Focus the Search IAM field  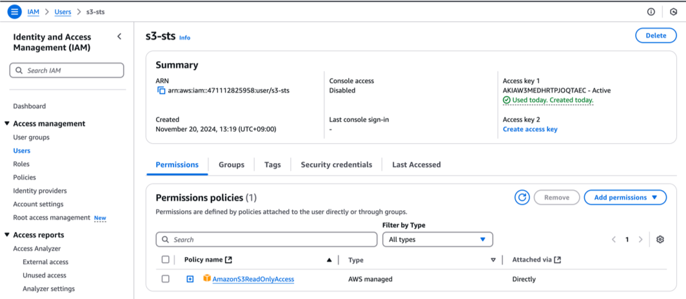click(x=67, y=70)
